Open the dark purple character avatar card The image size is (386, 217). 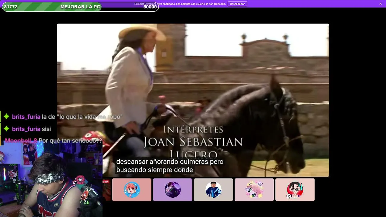pyautogui.click(x=172, y=190)
